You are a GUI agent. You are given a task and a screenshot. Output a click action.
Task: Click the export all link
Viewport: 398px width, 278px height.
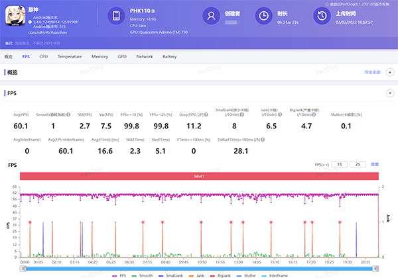pos(372,72)
